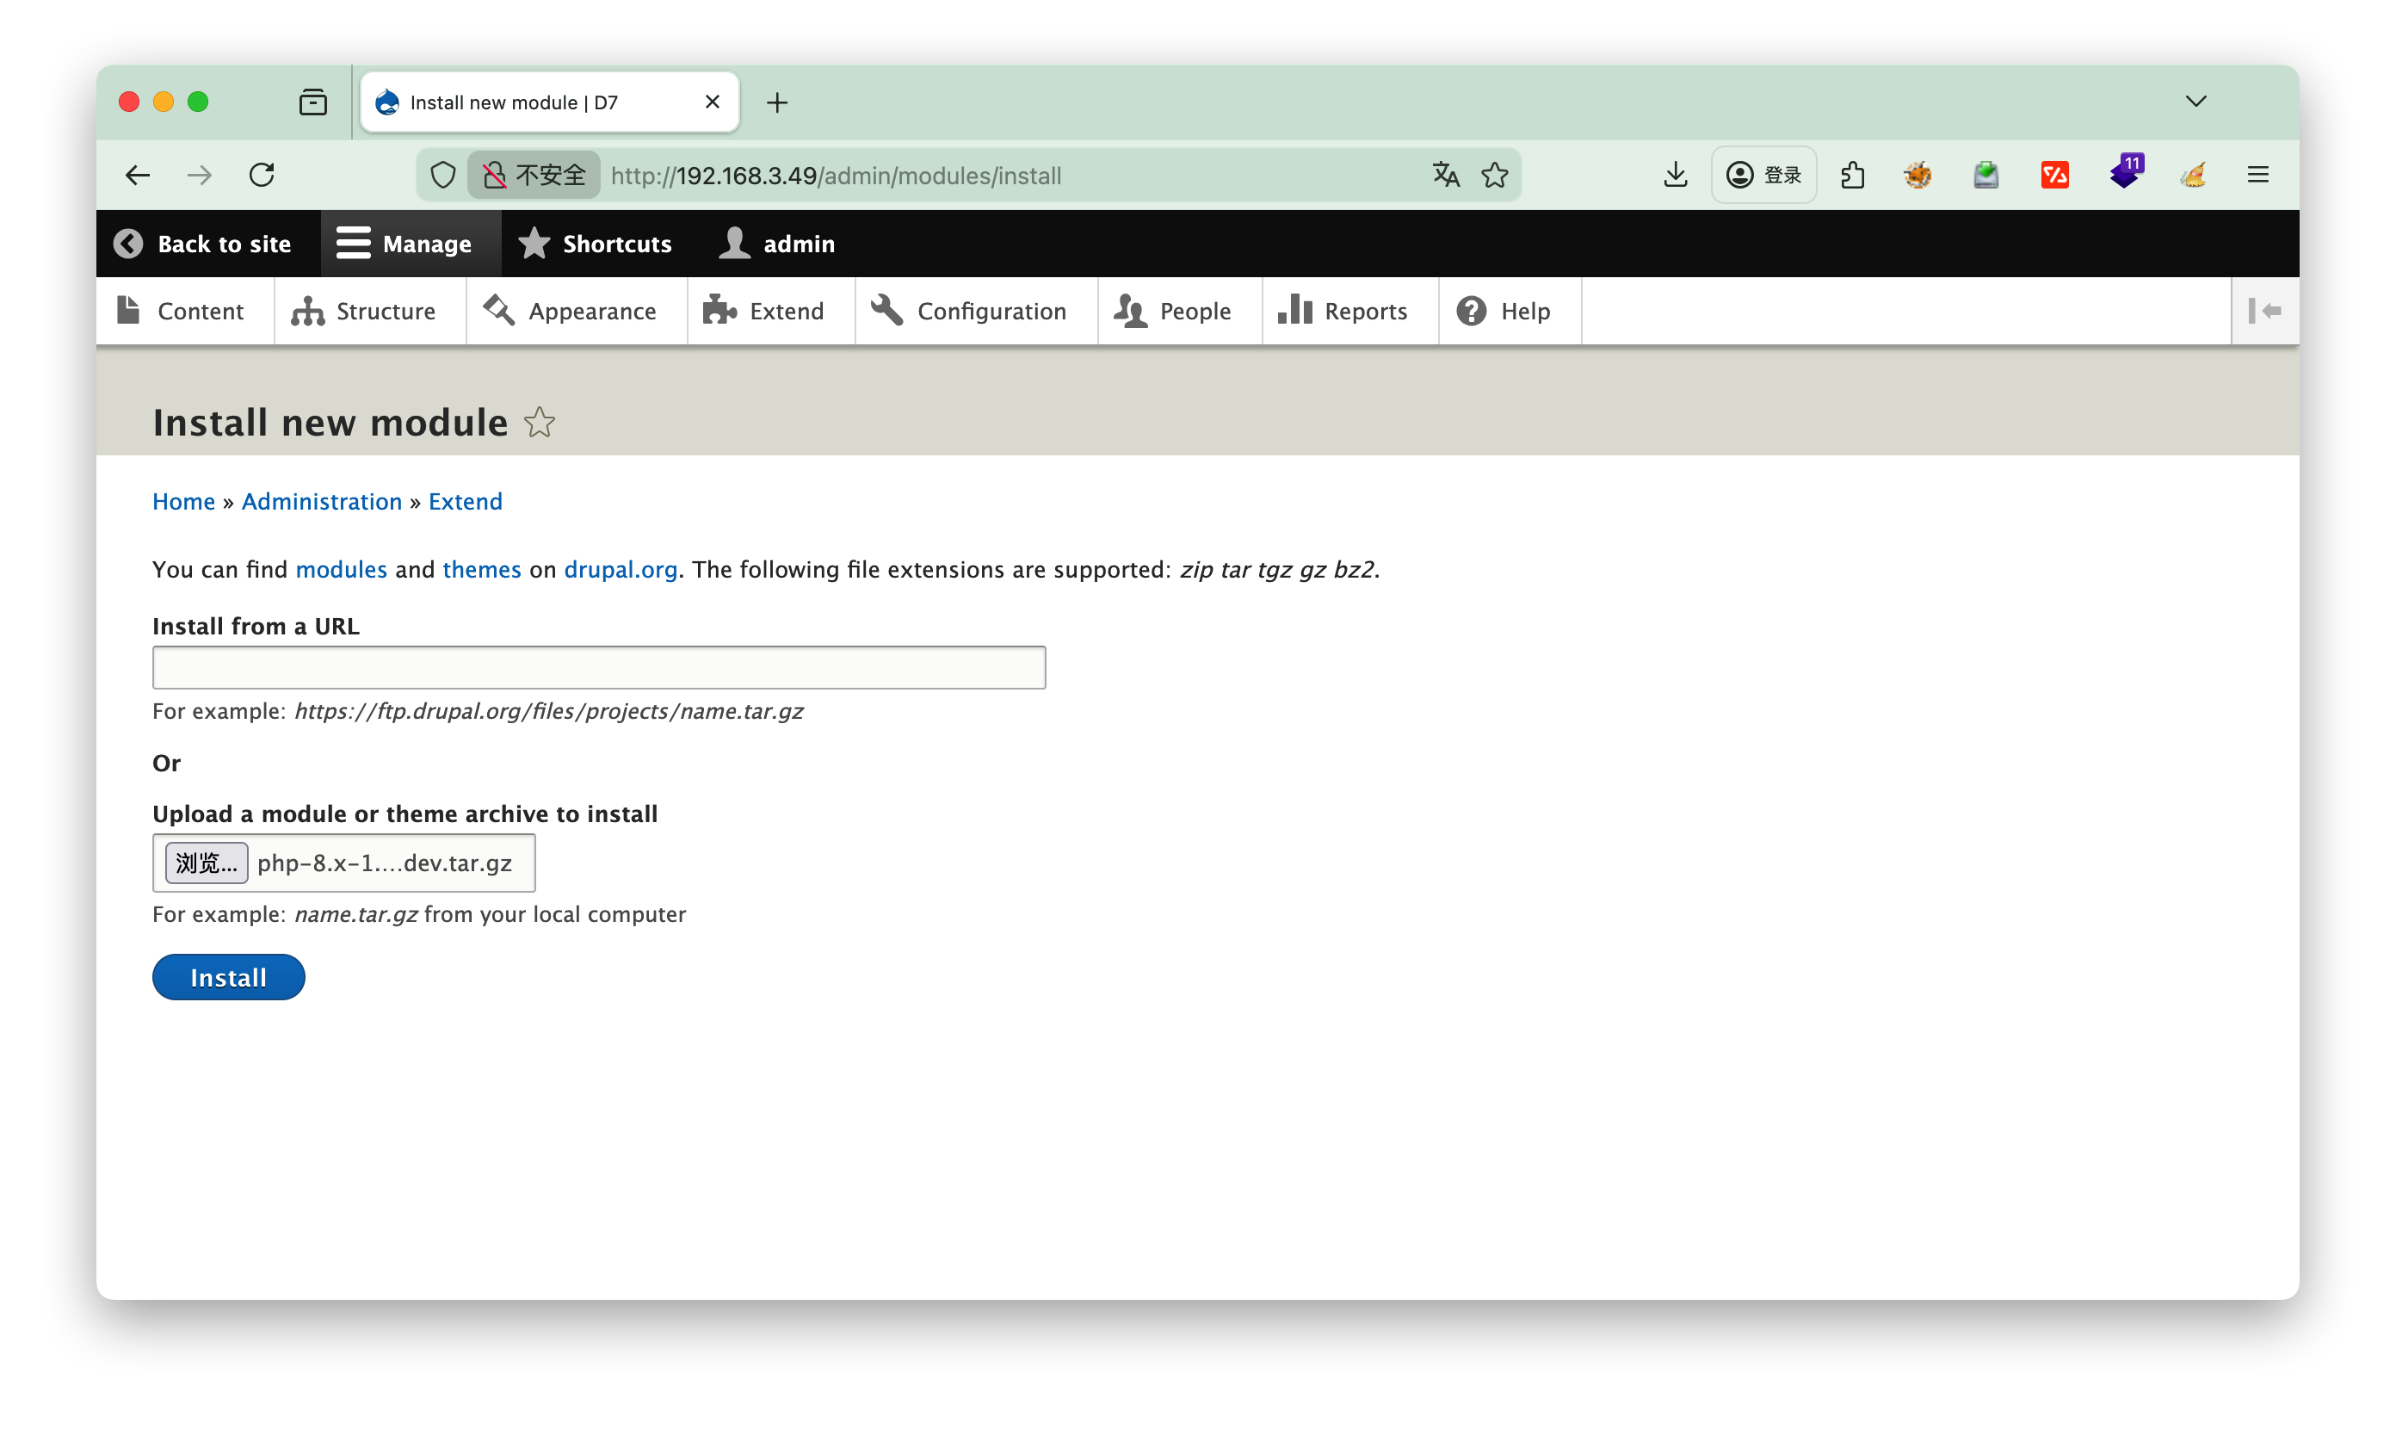The width and height of the screenshot is (2396, 1429).
Task: Reload the current page
Action: coord(262,176)
